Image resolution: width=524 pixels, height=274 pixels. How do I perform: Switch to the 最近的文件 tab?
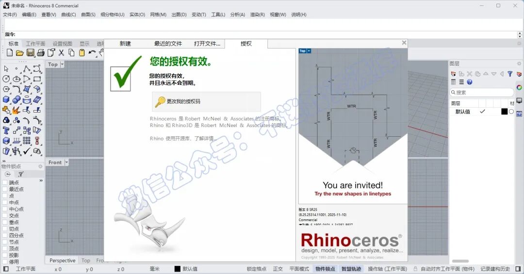[168, 44]
